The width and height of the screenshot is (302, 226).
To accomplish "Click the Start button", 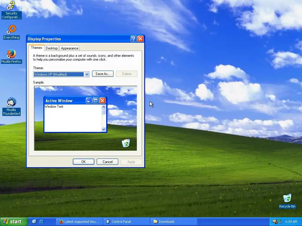I will click(x=14, y=222).
